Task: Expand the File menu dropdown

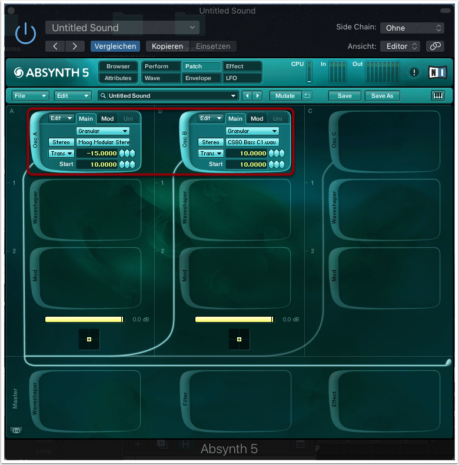Action: (x=31, y=96)
